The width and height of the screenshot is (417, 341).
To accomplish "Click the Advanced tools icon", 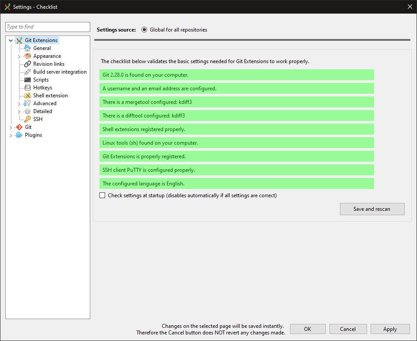I will (x=28, y=103).
